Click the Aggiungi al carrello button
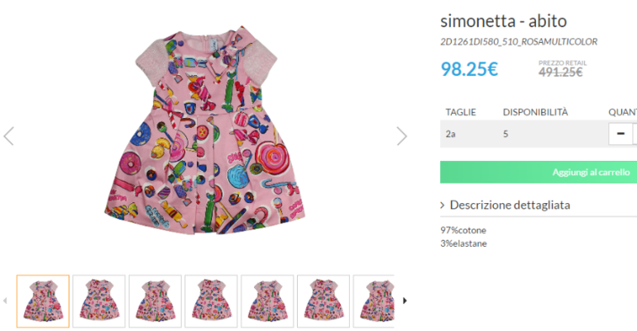The height and width of the screenshot is (331, 637). 539,172
